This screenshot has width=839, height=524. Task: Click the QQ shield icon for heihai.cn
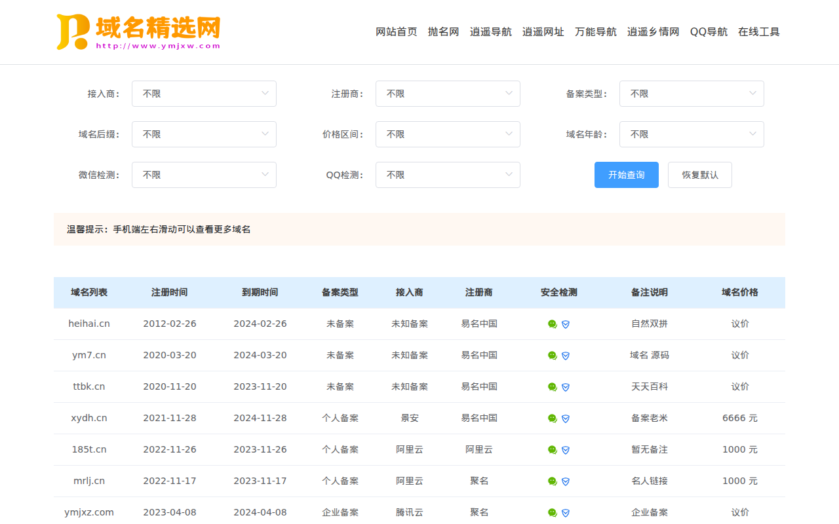click(x=566, y=324)
